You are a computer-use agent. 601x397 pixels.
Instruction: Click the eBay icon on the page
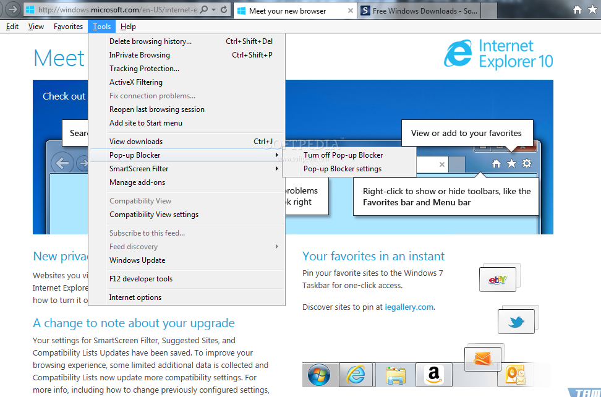(x=498, y=278)
